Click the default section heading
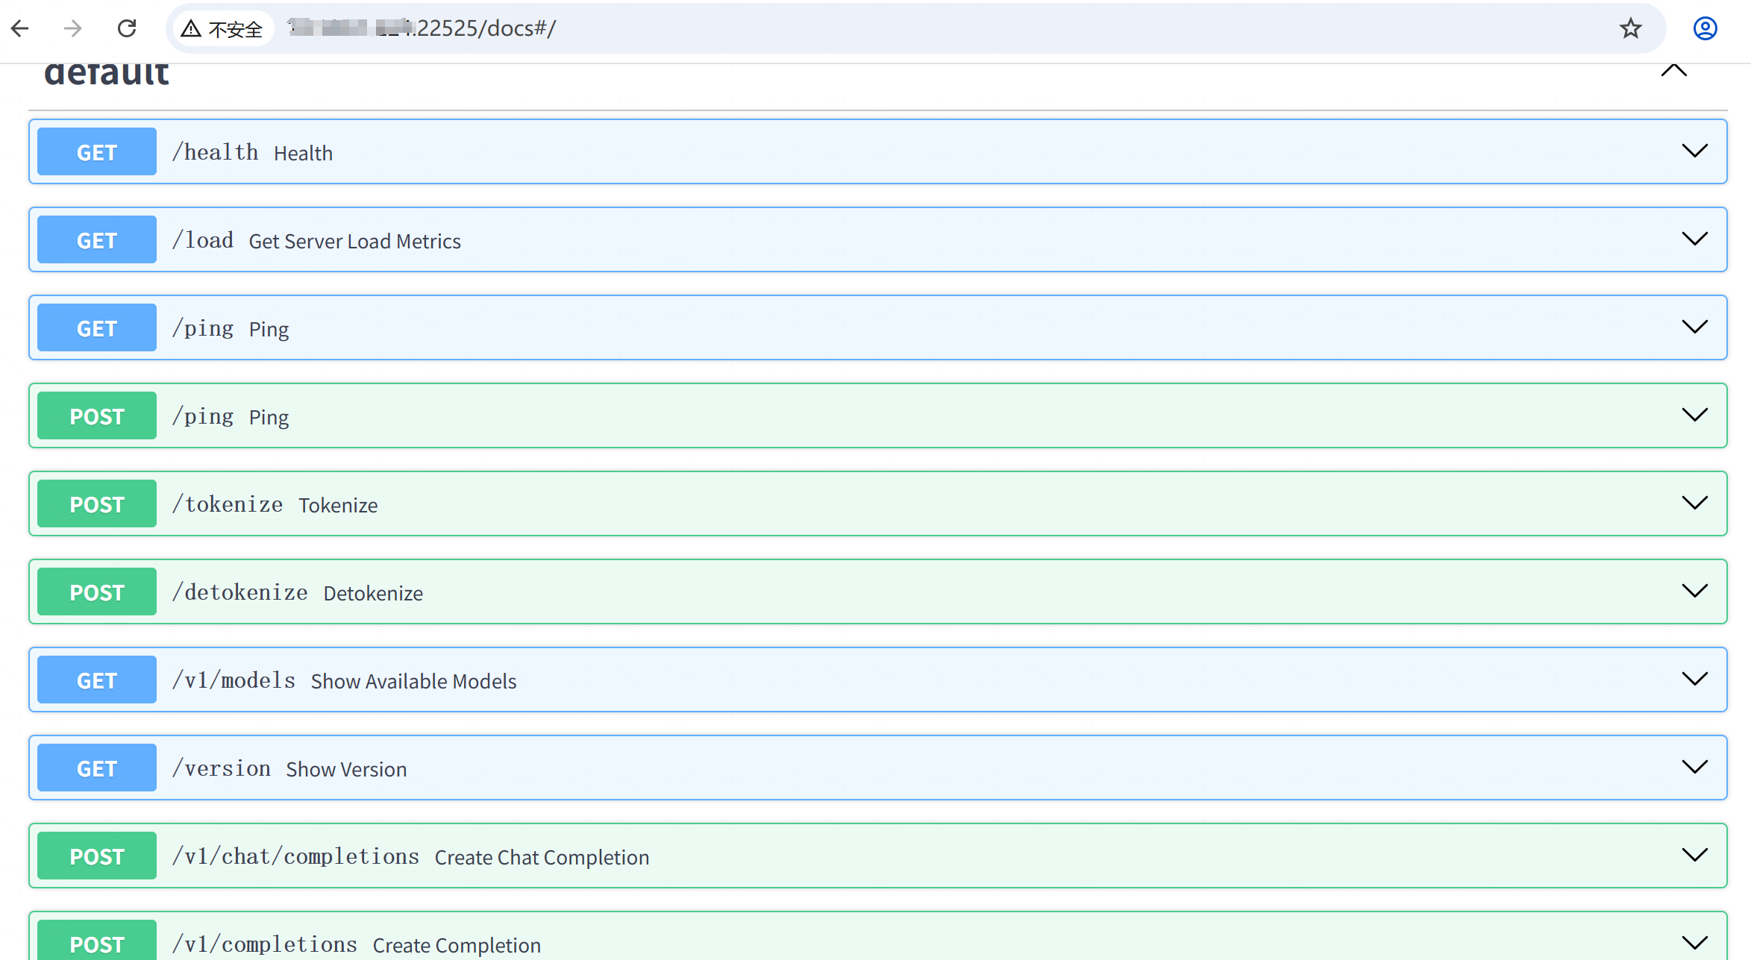 [107, 75]
